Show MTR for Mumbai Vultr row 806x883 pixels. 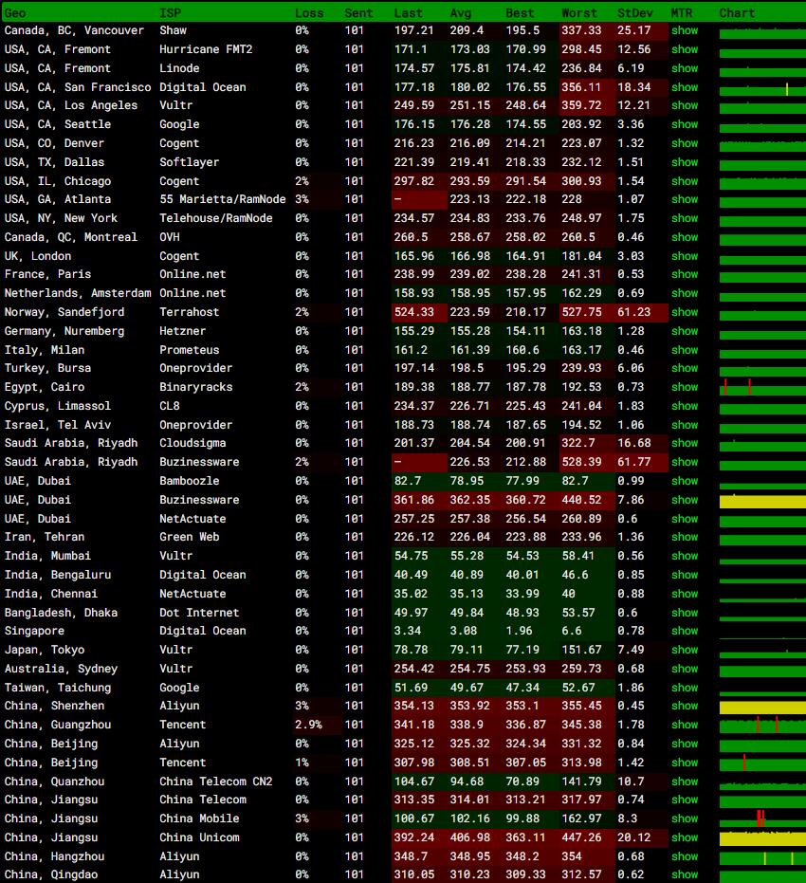tap(685, 556)
